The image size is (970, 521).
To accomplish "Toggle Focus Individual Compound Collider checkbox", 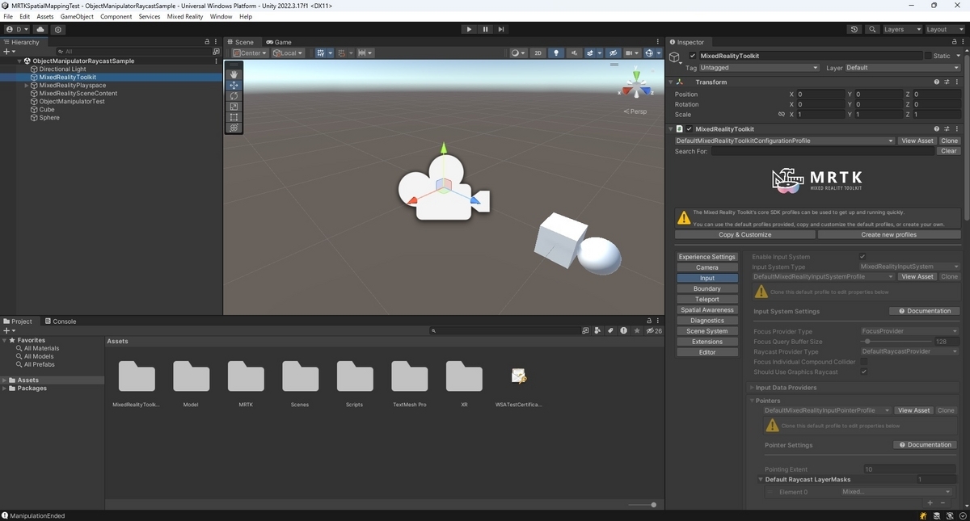I will 863,362.
